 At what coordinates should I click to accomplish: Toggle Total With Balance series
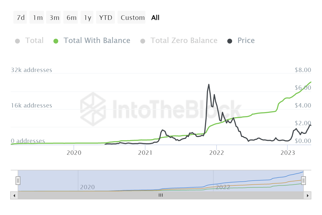tap(97, 41)
